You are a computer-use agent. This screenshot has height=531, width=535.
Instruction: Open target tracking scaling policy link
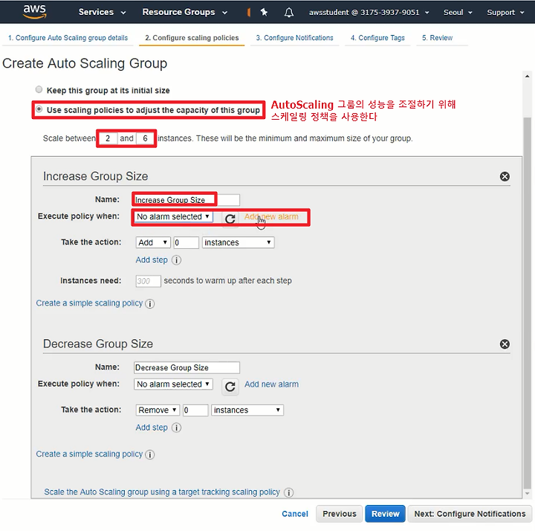click(x=162, y=492)
